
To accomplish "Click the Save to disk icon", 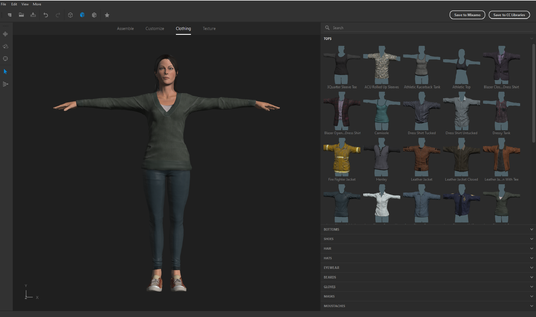I will coord(33,15).
